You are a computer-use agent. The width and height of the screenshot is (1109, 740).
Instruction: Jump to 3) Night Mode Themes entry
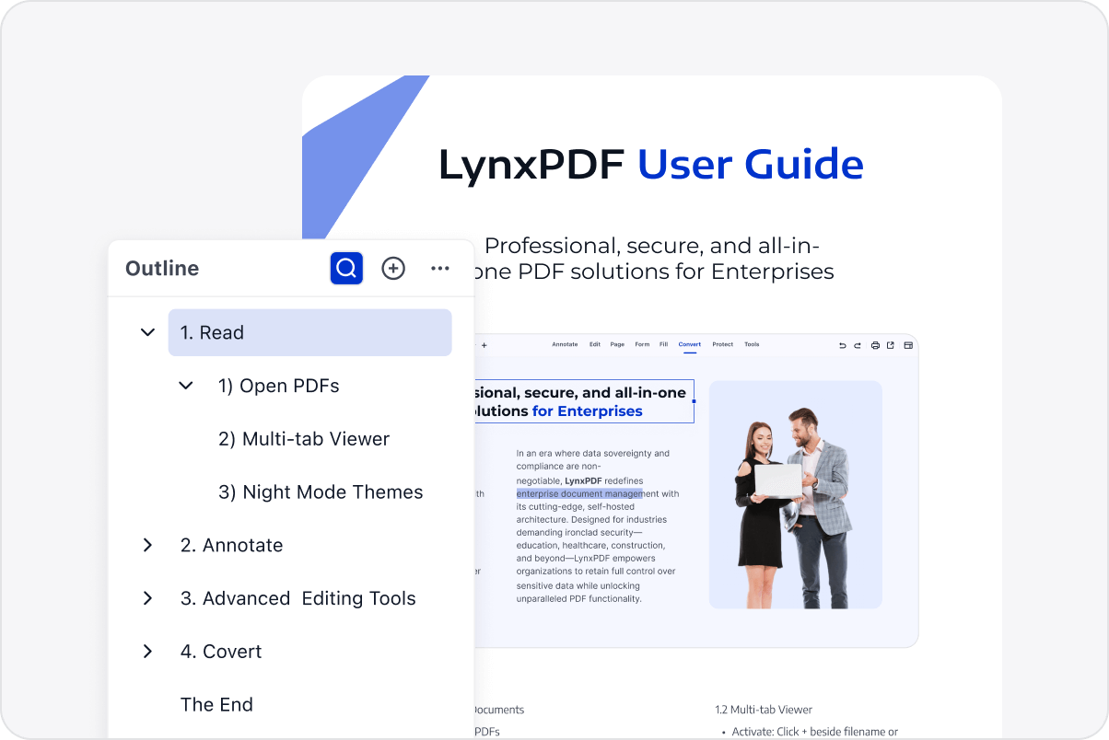pos(320,492)
